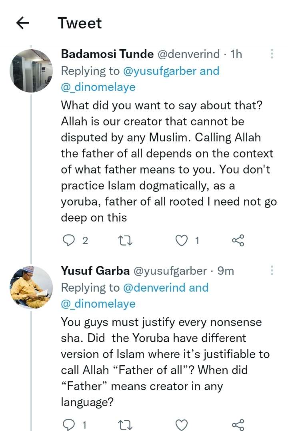Open Yusuf Garba's profile picture

pyautogui.click(x=31, y=288)
